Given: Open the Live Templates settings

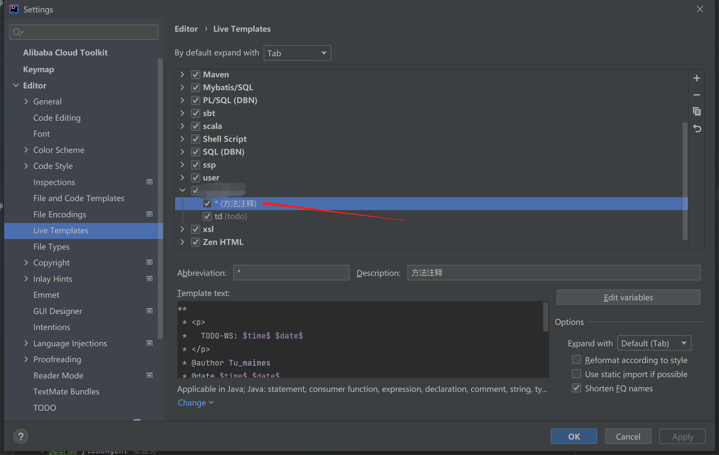Looking at the screenshot, I should pyautogui.click(x=61, y=230).
